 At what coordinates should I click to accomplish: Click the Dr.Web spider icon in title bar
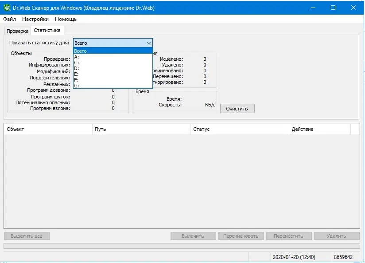[7, 8]
